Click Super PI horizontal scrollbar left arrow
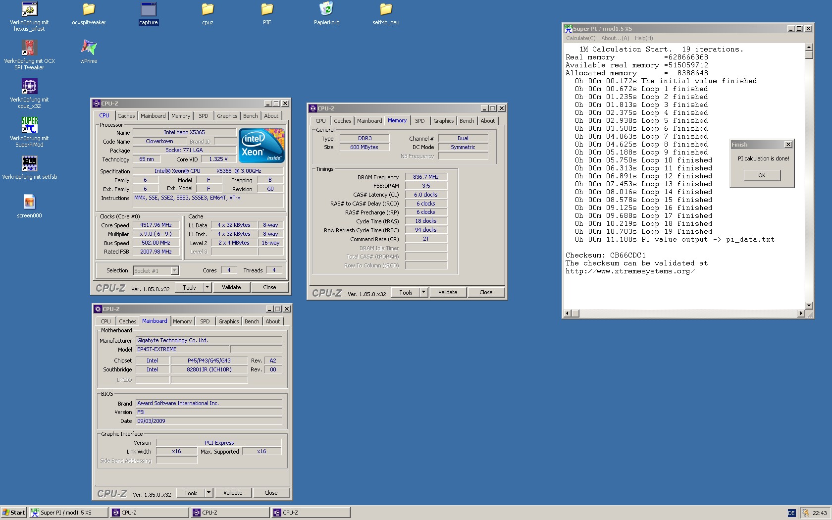The width and height of the screenshot is (832, 520). [568, 313]
